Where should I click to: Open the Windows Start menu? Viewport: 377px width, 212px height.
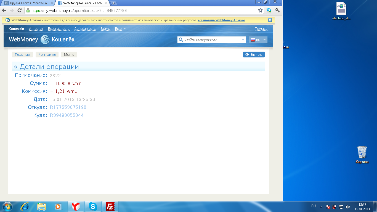(7, 206)
